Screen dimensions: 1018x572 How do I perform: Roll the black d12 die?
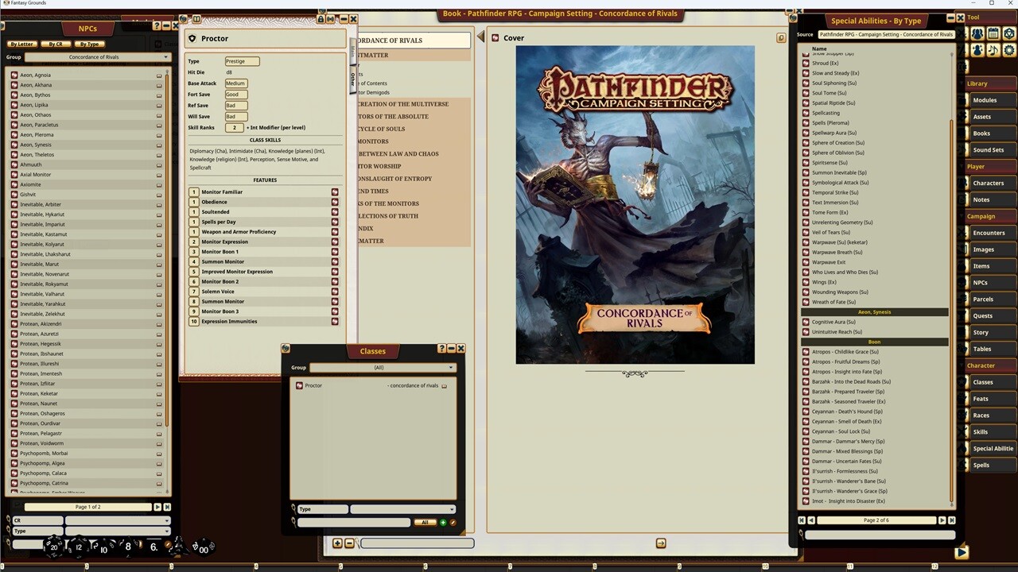tap(79, 547)
